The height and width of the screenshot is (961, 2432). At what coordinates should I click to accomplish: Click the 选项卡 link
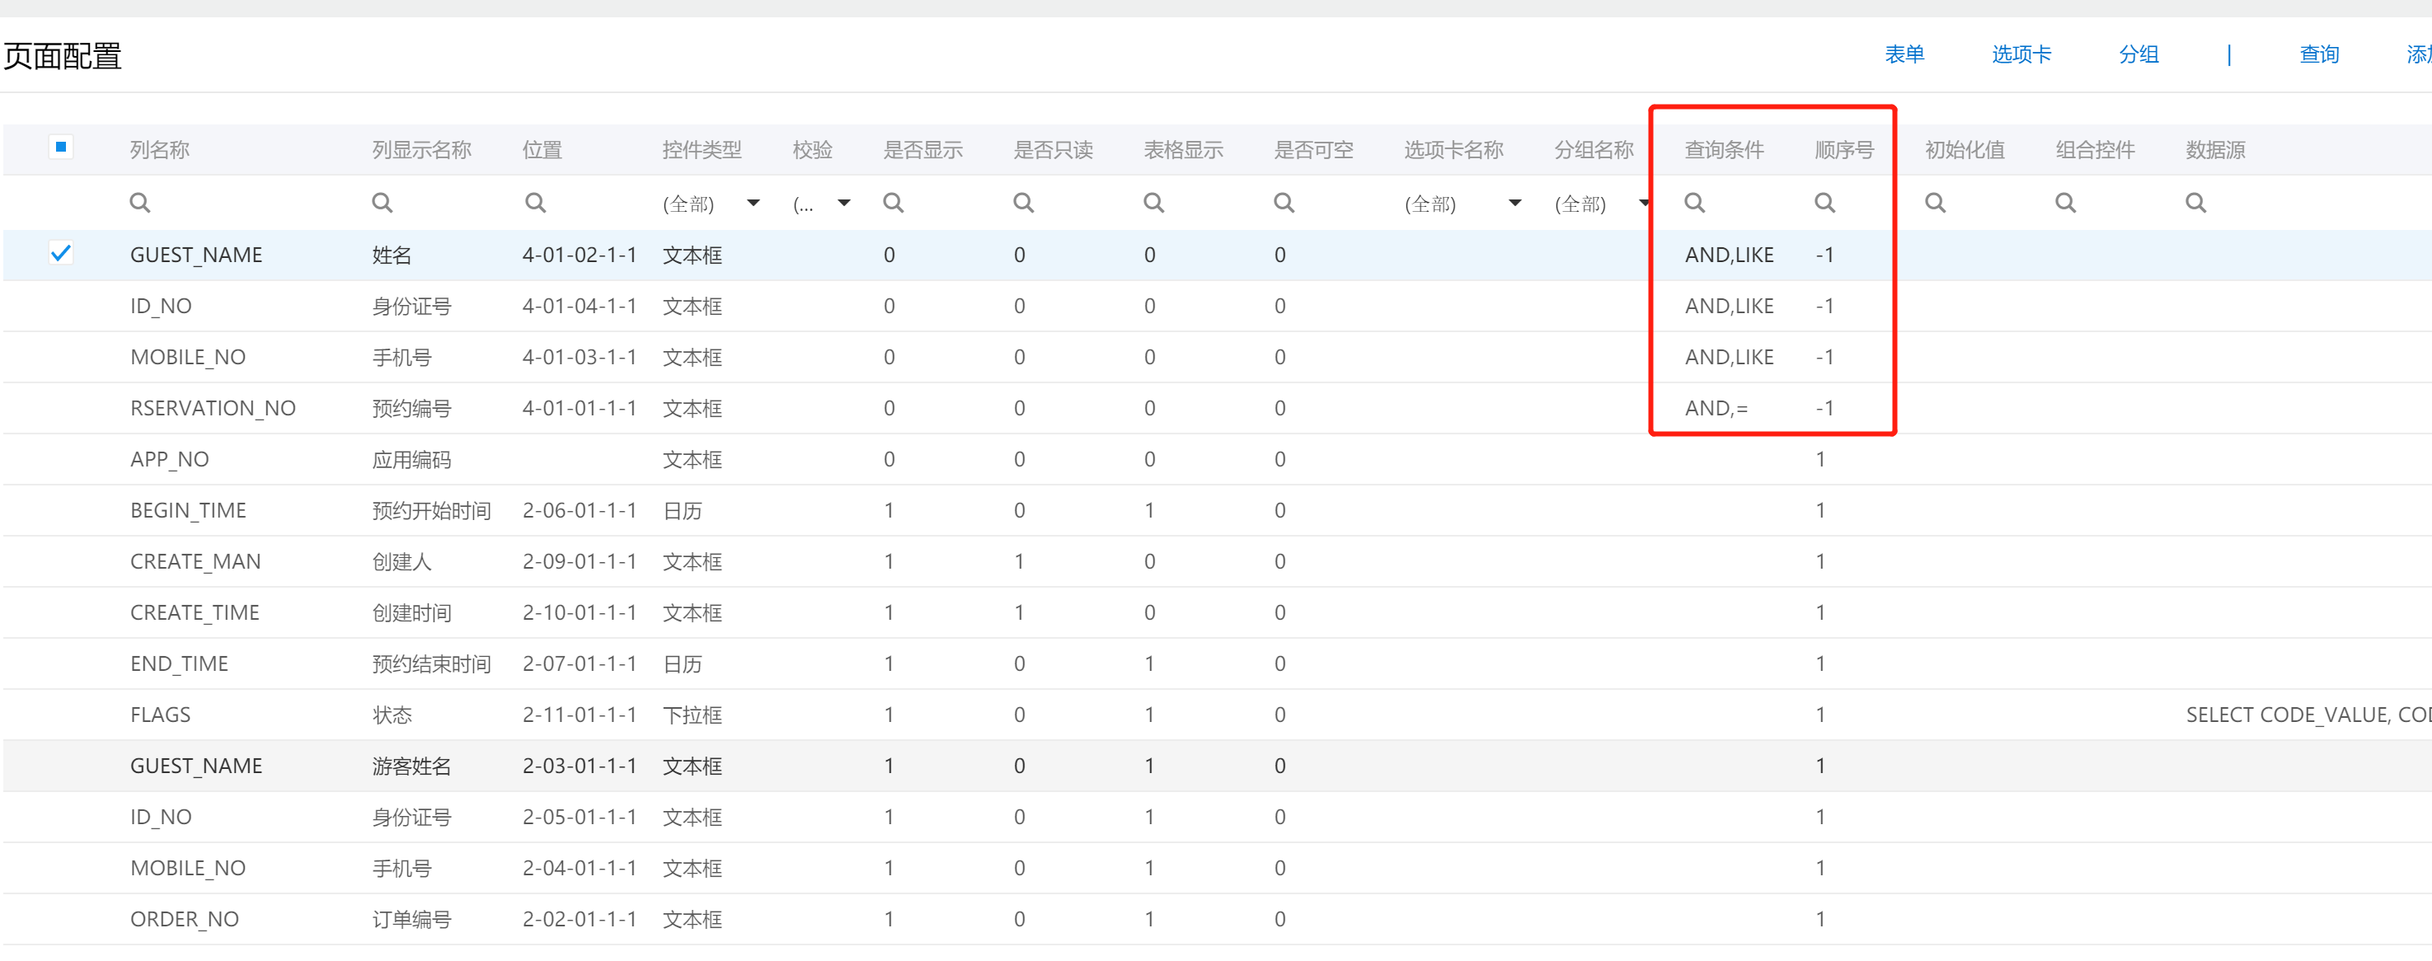point(2021,54)
